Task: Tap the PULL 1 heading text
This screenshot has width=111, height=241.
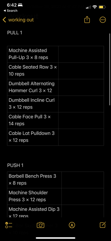Action: (x=15, y=33)
